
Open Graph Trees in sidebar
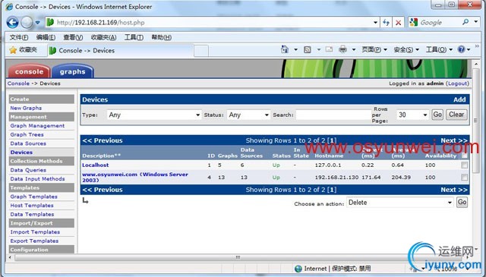pyautogui.click(x=27, y=135)
